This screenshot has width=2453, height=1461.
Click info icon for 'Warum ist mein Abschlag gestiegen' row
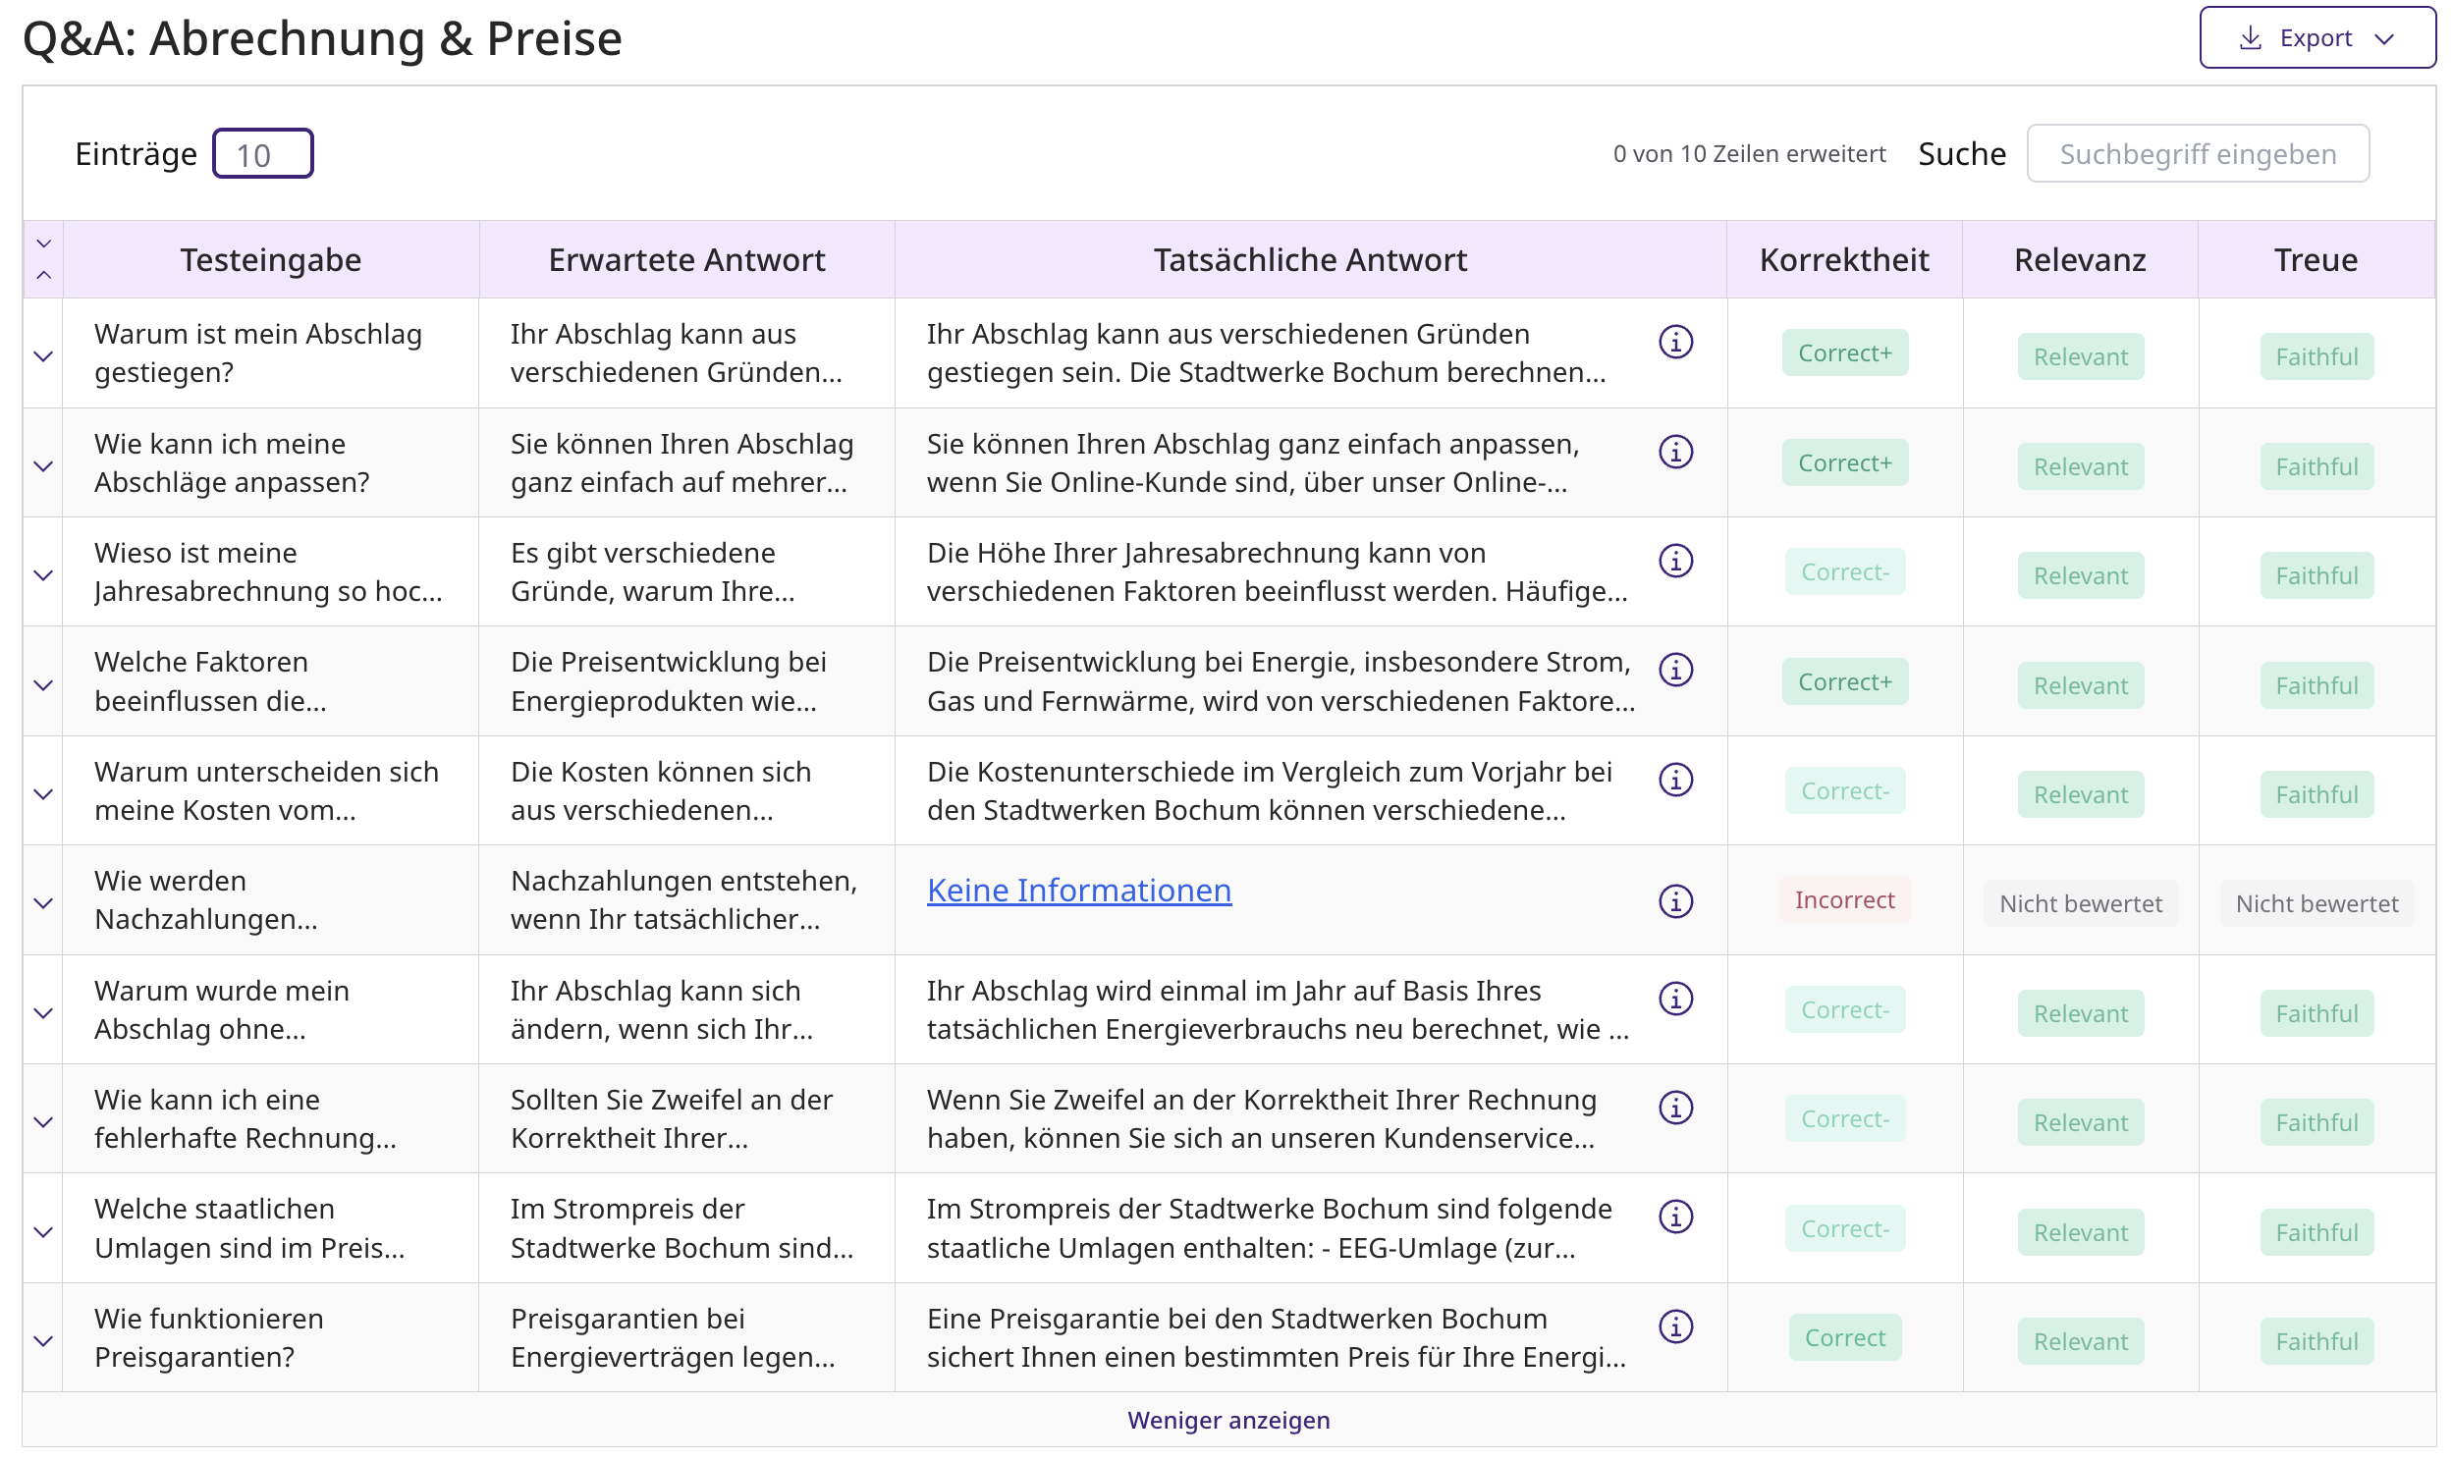[x=1675, y=343]
